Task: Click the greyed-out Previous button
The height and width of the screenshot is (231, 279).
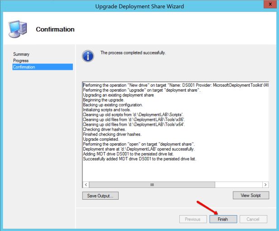Action: [192, 219]
